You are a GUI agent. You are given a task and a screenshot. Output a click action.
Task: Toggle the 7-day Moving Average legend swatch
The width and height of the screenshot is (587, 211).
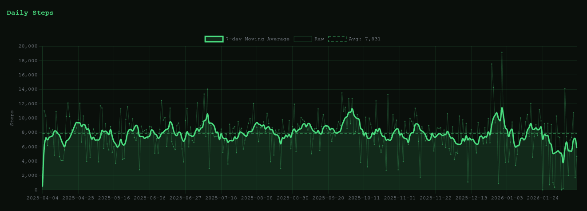[x=214, y=39]
